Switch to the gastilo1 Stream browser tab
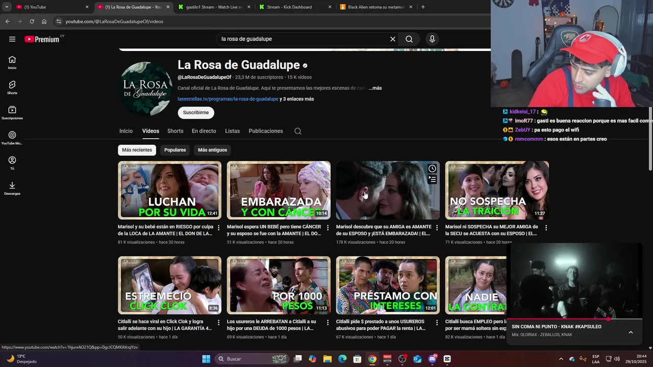 click(214, 7)
